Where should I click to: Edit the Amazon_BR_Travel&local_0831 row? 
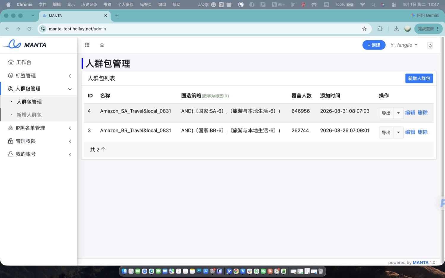click(410, 132)
